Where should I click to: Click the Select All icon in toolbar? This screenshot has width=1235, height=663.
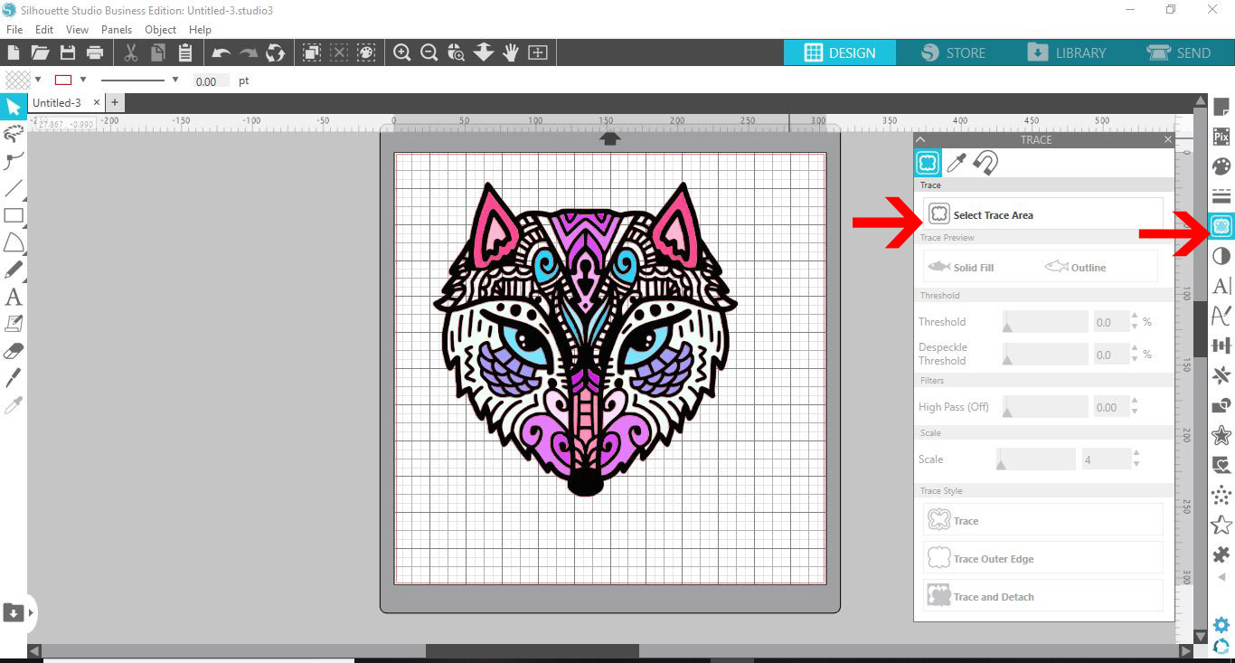tap(312, 52)
